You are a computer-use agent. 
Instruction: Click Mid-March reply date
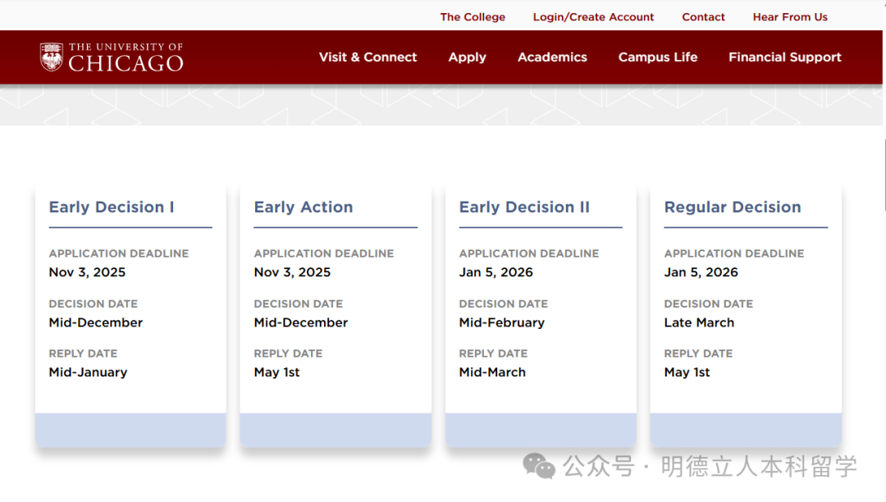(x=492, y=372)
